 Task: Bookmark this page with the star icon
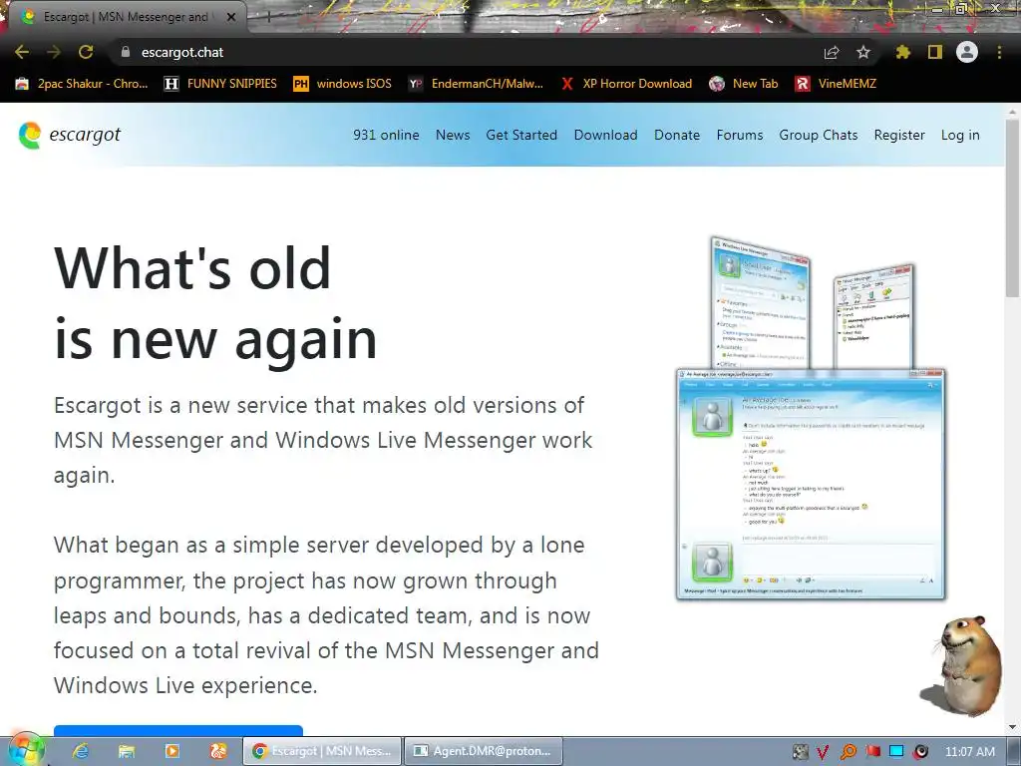click(863, 52)
